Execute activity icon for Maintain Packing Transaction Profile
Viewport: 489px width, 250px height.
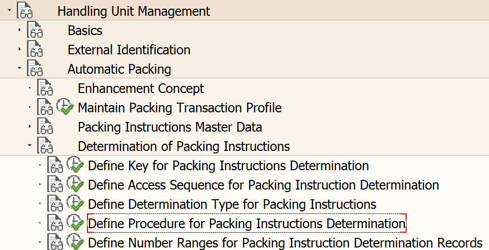tap(65, 107)
